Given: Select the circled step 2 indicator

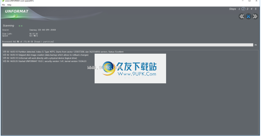Looking at the screenshot, I should coord(243,9).
